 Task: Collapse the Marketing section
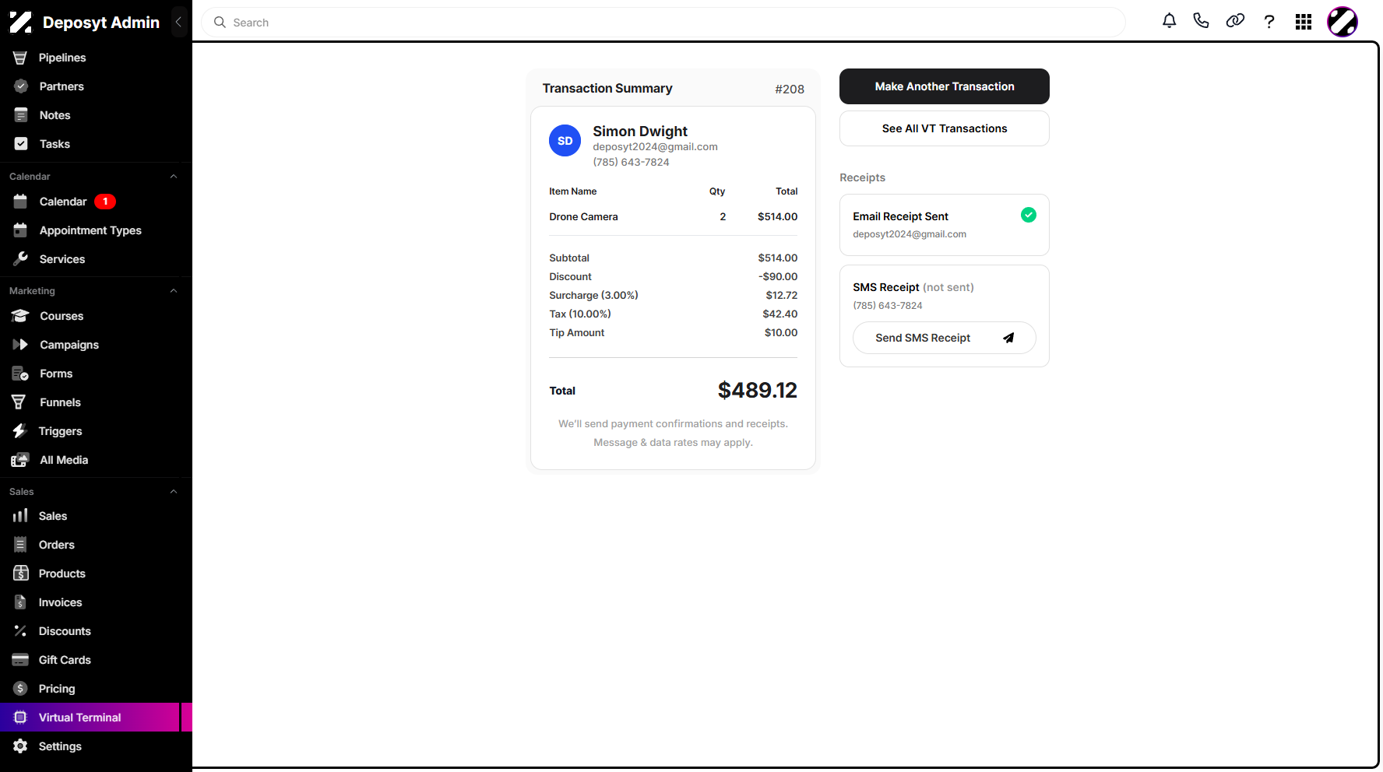tap(174, 291)
